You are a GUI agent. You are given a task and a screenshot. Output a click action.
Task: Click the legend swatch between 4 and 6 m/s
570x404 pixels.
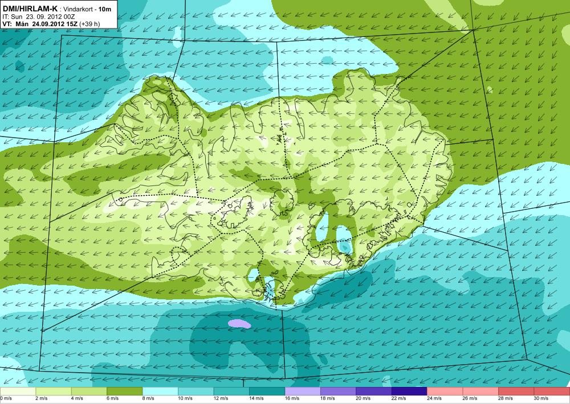(89, 391)
